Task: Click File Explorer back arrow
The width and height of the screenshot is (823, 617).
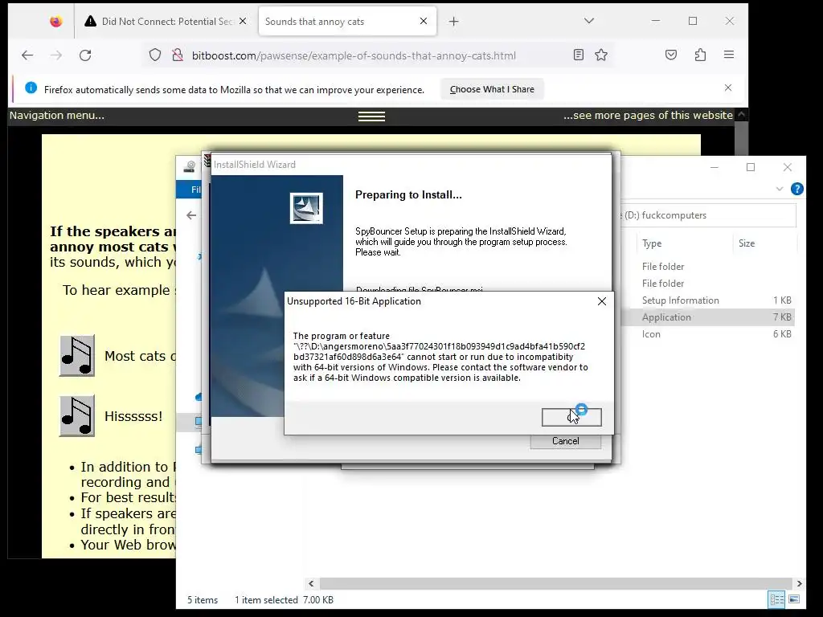Action: point(191,215)
